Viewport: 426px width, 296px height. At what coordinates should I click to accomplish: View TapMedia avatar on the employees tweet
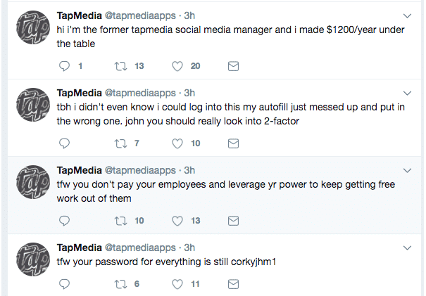[x=33, y=182]
